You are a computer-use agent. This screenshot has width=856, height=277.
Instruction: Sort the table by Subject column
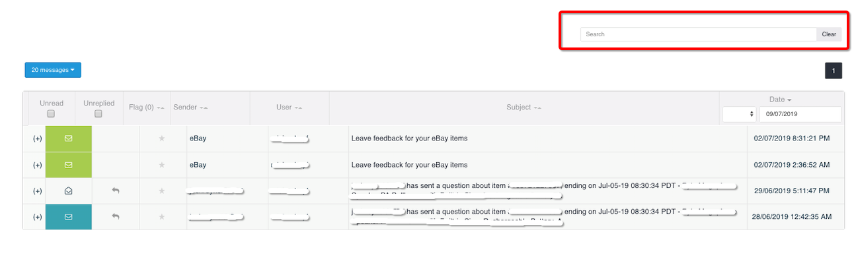[524, 107]
